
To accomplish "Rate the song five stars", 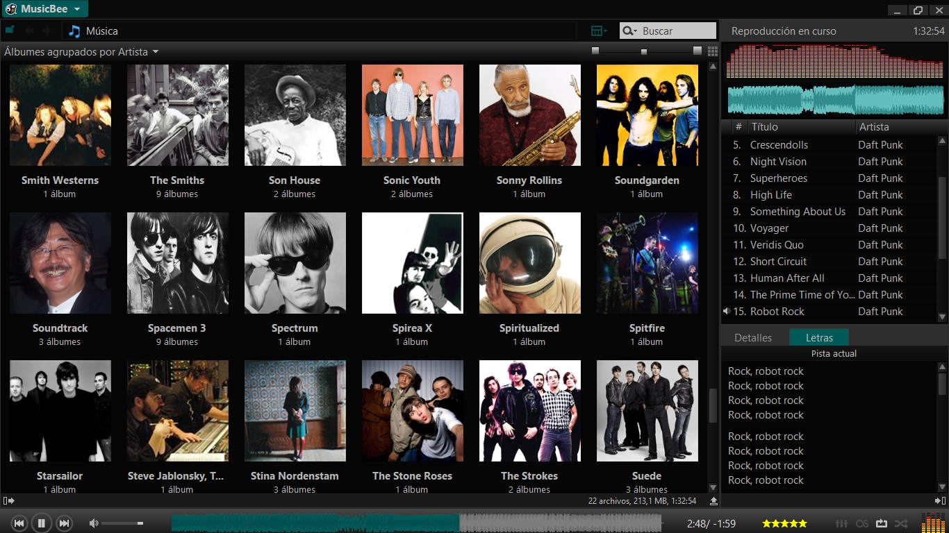I will pyautogui.click(x=802, y=523).
